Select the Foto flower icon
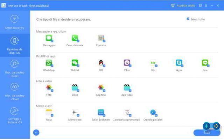Viewport: 224px width, 139px height. [x=49, y=87]
